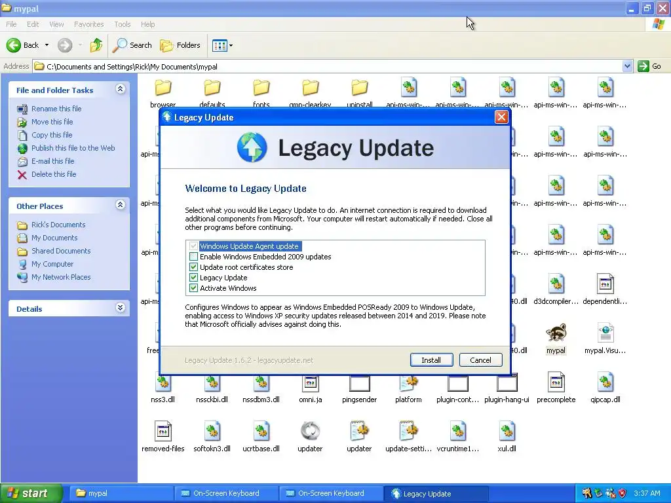Switch to mypal taskbar button
Viewport: 671px width, 503px height.
click(x=121, y=493)
